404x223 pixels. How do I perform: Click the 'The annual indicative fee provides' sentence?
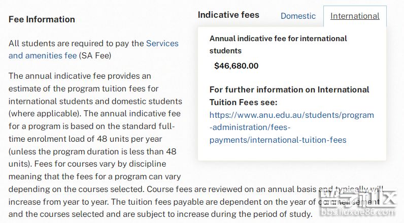[80, 76]
